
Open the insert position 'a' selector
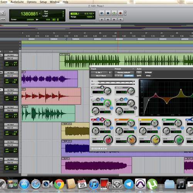pos(110,73)
